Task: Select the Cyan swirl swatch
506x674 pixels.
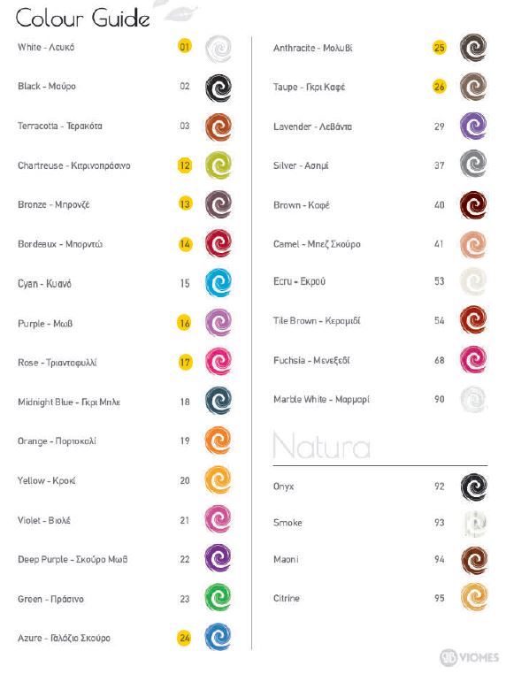Action: click(x=218, y=283)
